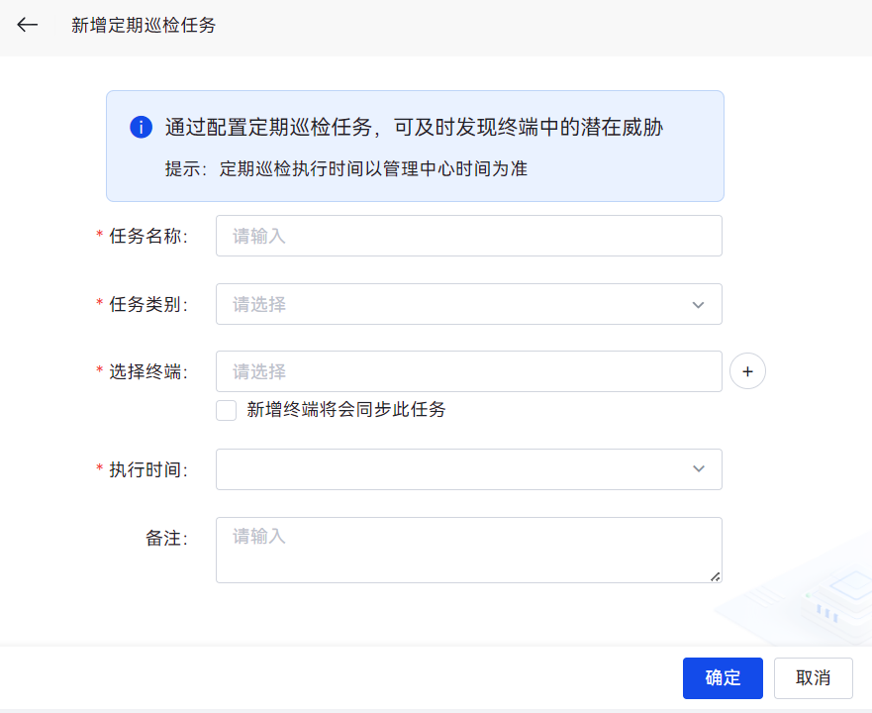
Task: Click the 确定 button
Action: [x=723, y=678]
